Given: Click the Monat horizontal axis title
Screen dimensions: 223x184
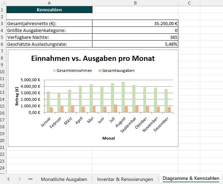Looking at the screenshot, I should pos(109,138).
